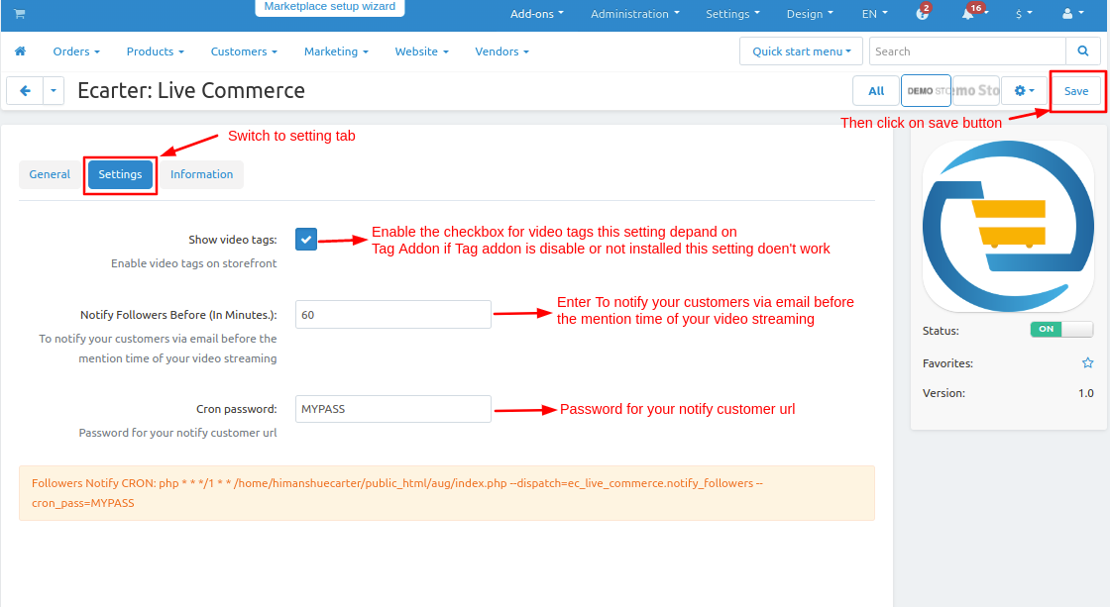Switch the add-on Status ON toggle

pos(1061,330)
